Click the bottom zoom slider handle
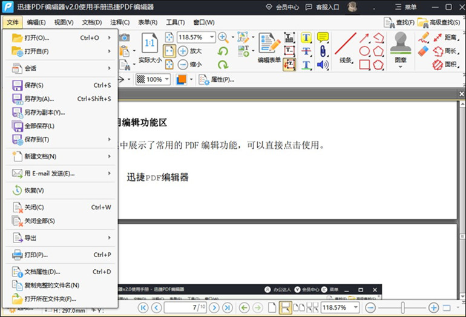Viewport: 466px width, 317px height. [x=402, y=307]
